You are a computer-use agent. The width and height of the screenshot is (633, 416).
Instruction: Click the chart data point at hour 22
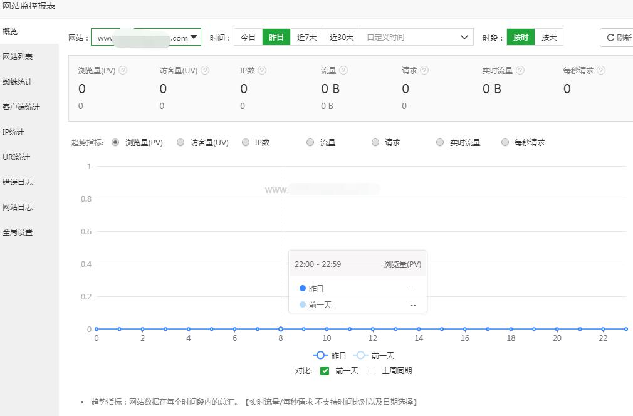click(603, 329)
